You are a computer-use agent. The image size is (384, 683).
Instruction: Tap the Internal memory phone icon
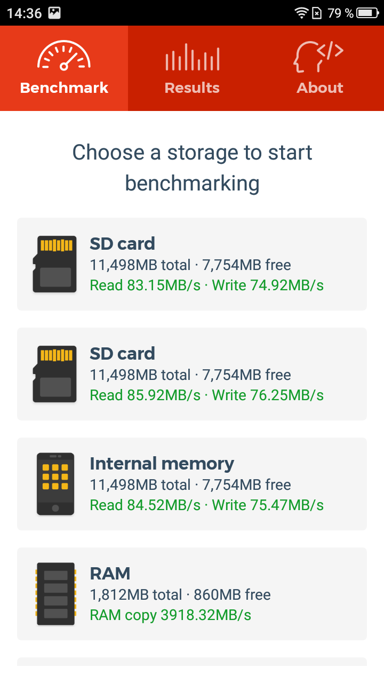(55, 484)
